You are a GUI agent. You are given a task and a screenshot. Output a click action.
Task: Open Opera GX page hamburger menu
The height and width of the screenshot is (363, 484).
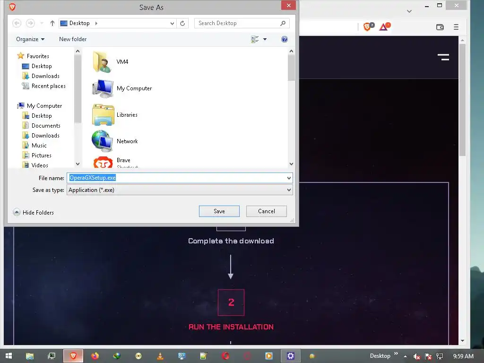point(443,57)
